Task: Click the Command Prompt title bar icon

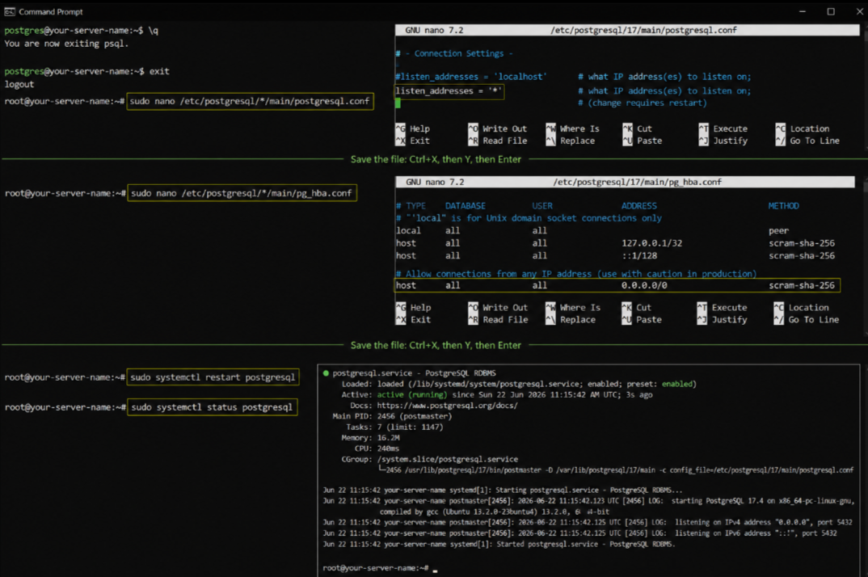Action: pyautogui.click(x=9, y=11)
